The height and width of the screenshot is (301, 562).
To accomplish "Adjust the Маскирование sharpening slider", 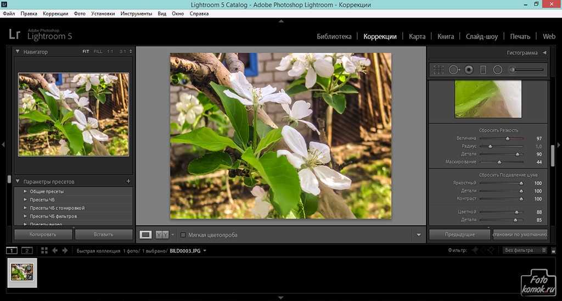I will pyautogui.click(x=499, y=162).
